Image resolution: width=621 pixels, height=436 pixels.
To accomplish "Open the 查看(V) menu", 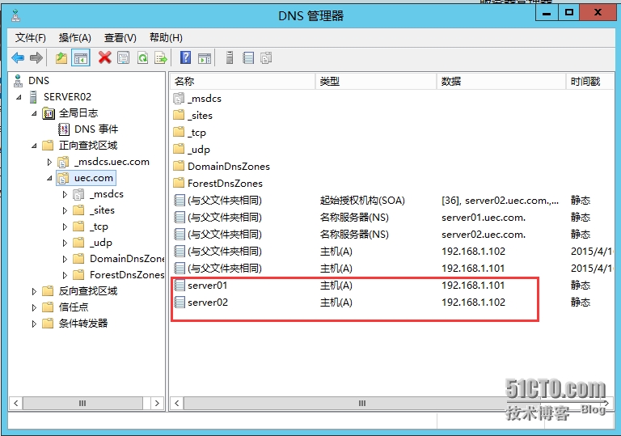I will pyautogui.click(x=120, y=38).
